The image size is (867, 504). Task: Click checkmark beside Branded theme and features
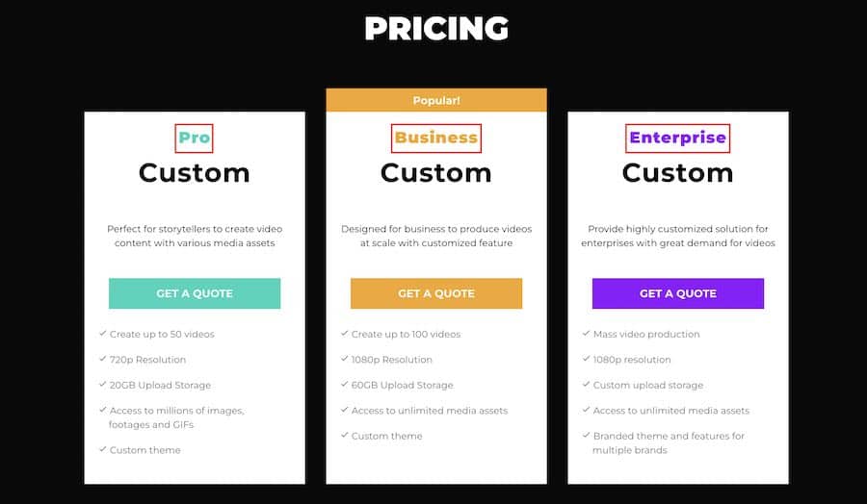tap(586, 435)
